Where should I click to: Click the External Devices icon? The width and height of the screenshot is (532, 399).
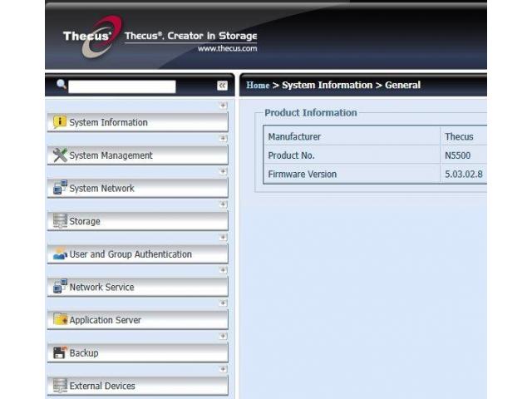click(60, 386)
